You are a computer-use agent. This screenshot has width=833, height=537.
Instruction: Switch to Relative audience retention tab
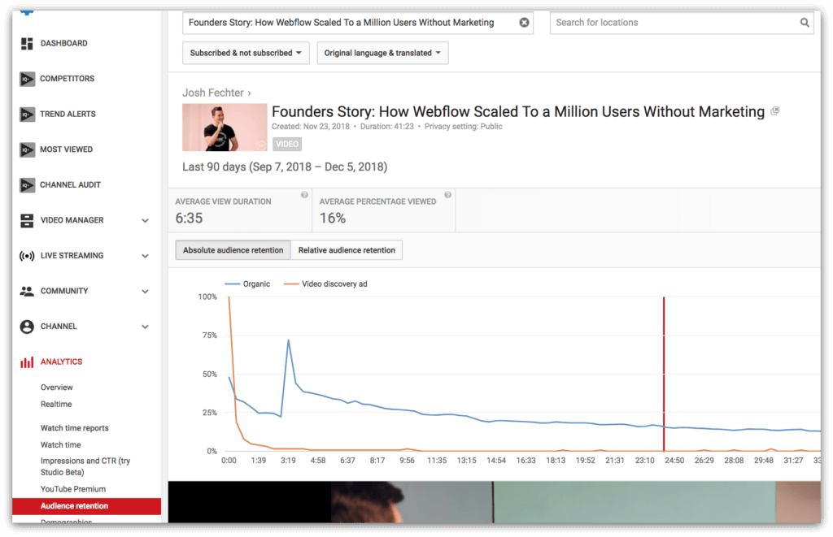347,250
